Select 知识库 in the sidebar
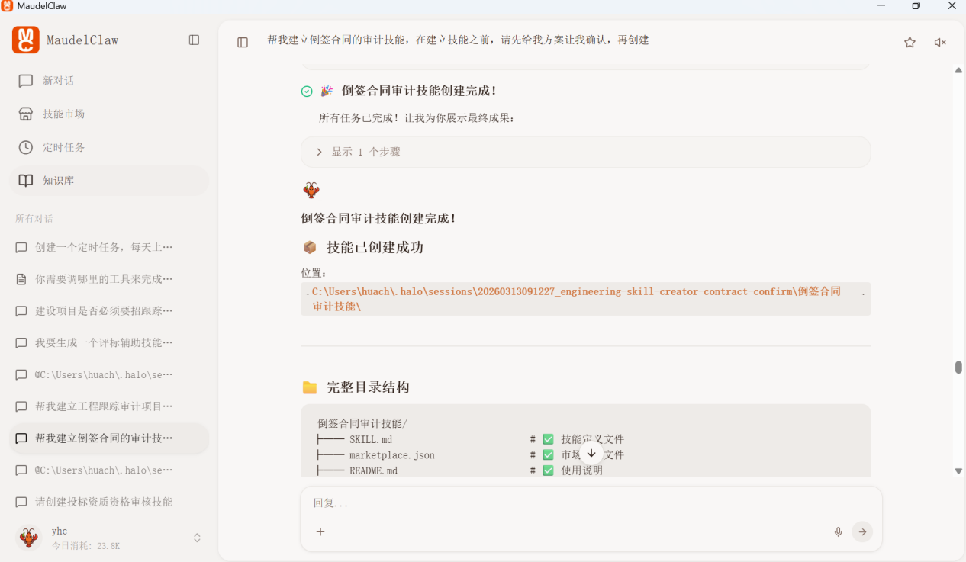 point(58,181)
